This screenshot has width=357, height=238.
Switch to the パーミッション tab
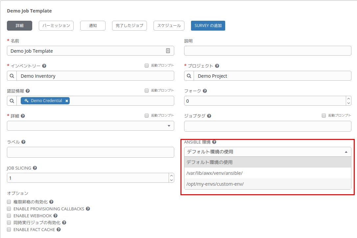tap(56, 26)
